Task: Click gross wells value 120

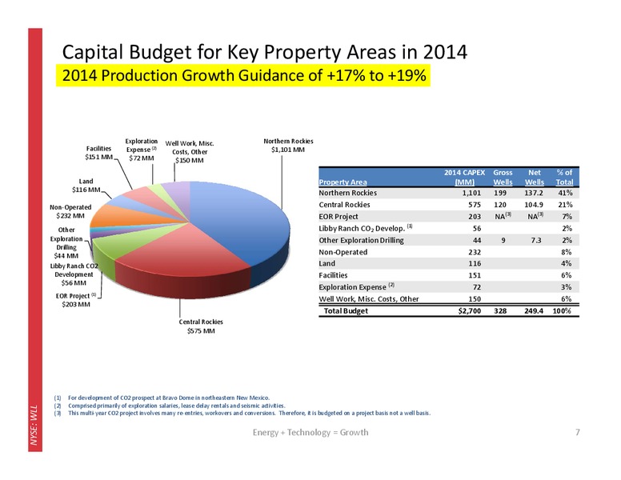Action: [x=500, y=205]
